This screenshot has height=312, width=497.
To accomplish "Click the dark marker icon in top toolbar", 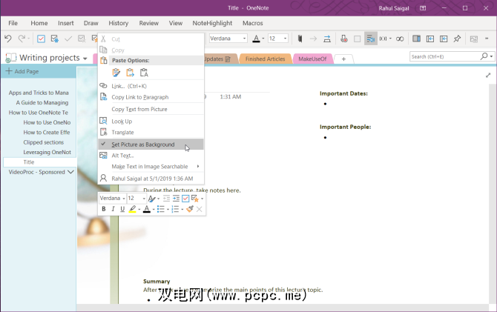I will (300, 39).
